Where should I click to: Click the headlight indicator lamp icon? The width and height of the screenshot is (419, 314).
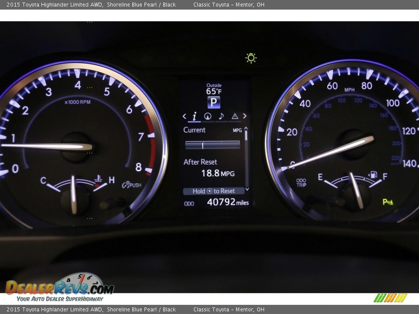(251, 58)
